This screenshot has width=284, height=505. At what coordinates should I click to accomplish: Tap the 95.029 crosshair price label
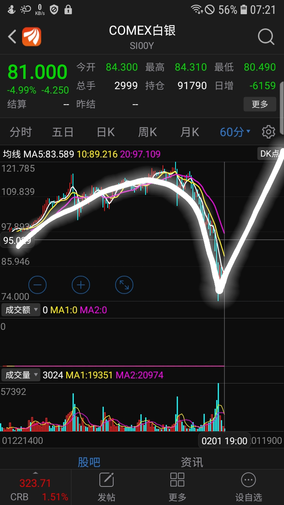click(x=17, y=240)
